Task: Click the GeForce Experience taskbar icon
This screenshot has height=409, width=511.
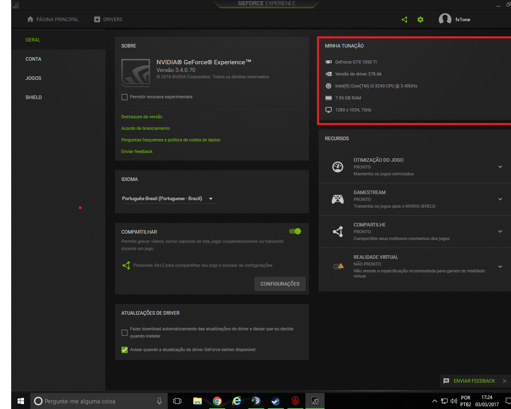Action: 315,401
